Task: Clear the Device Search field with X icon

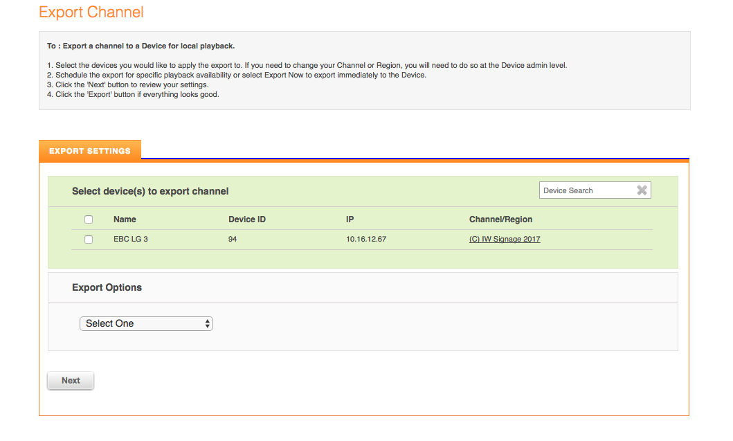Action: 642,190
